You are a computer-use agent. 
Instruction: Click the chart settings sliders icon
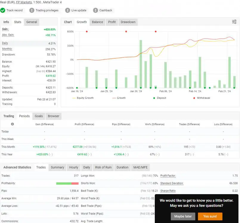[x=234, y=22]
